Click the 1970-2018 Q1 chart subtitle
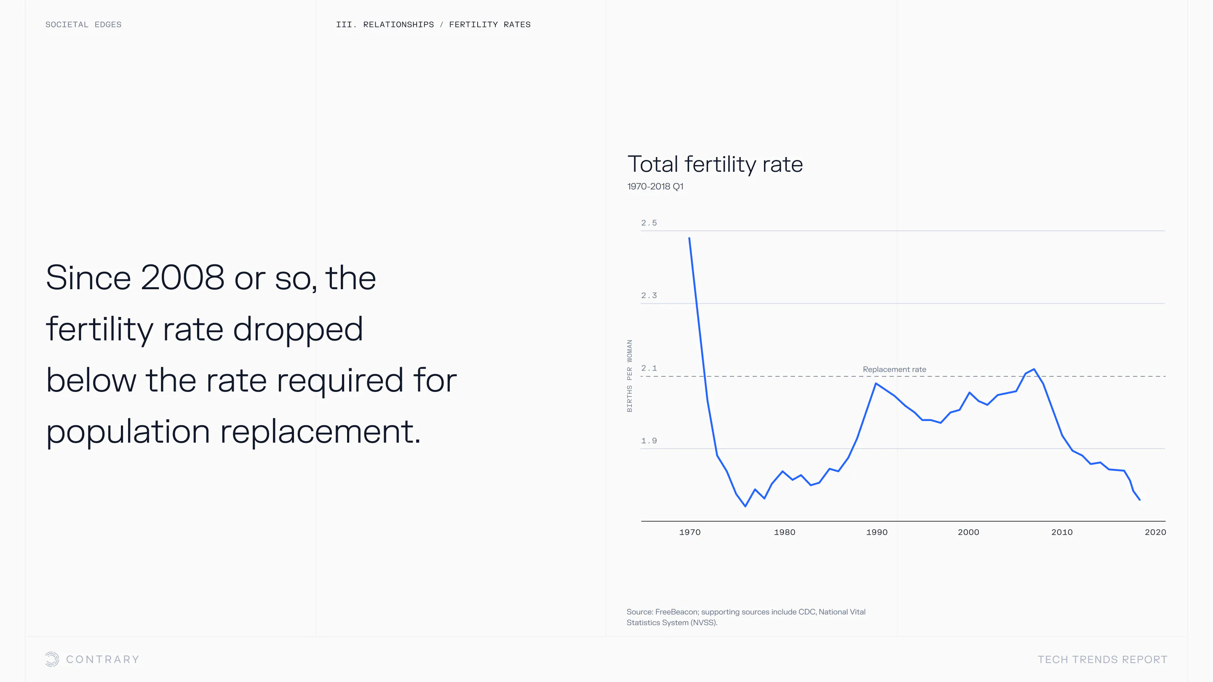 [x=655, y=186]
